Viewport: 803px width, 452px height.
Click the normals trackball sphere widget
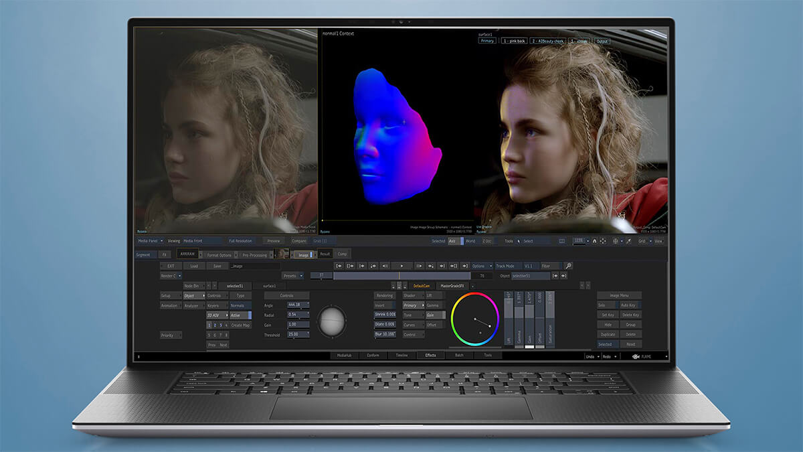(332, 322)
